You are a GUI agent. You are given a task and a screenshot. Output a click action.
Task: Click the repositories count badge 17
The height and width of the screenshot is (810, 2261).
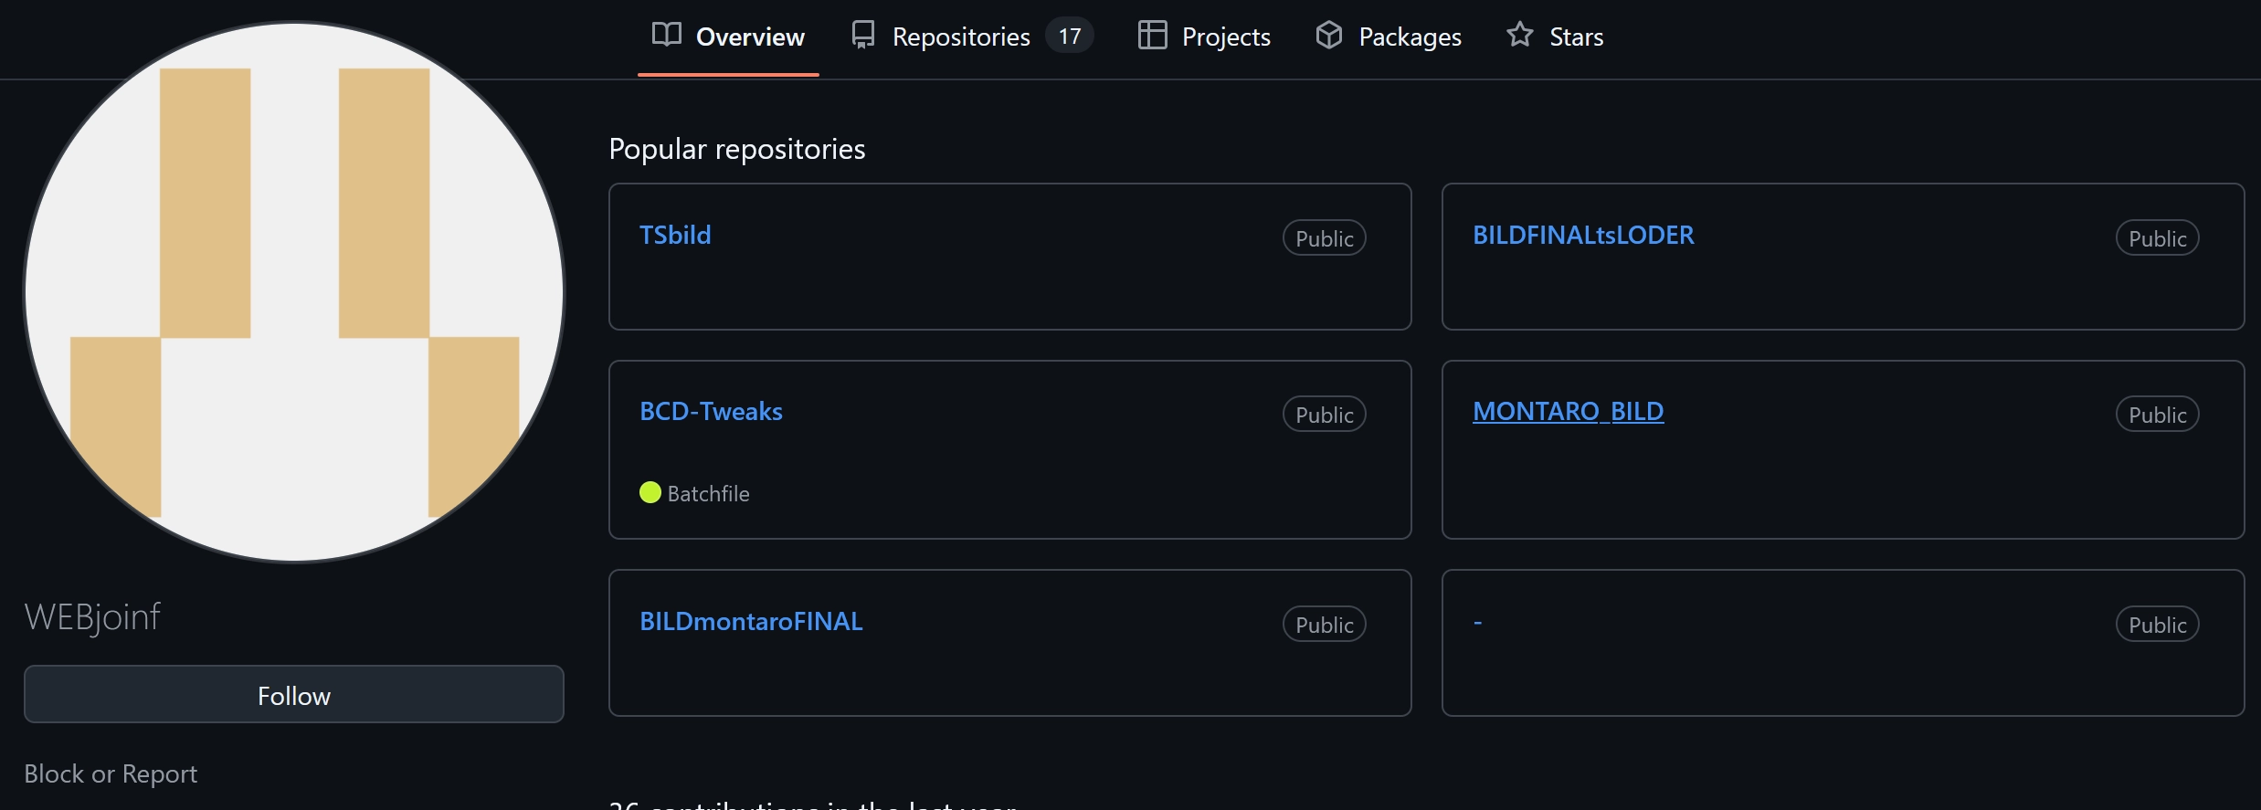[1070, 36]
